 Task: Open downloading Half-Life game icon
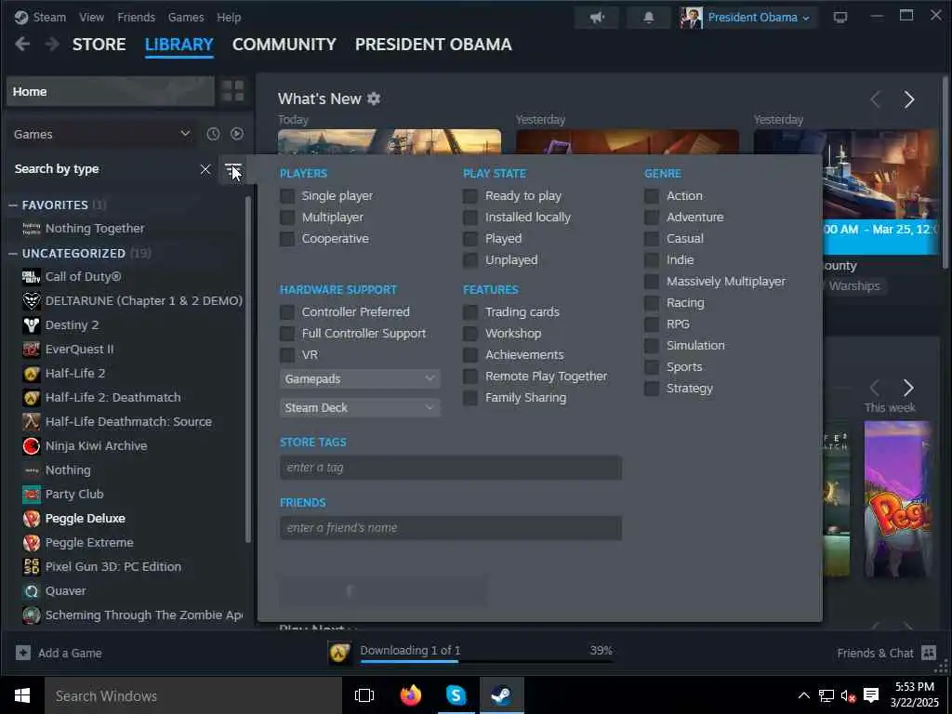339,654
